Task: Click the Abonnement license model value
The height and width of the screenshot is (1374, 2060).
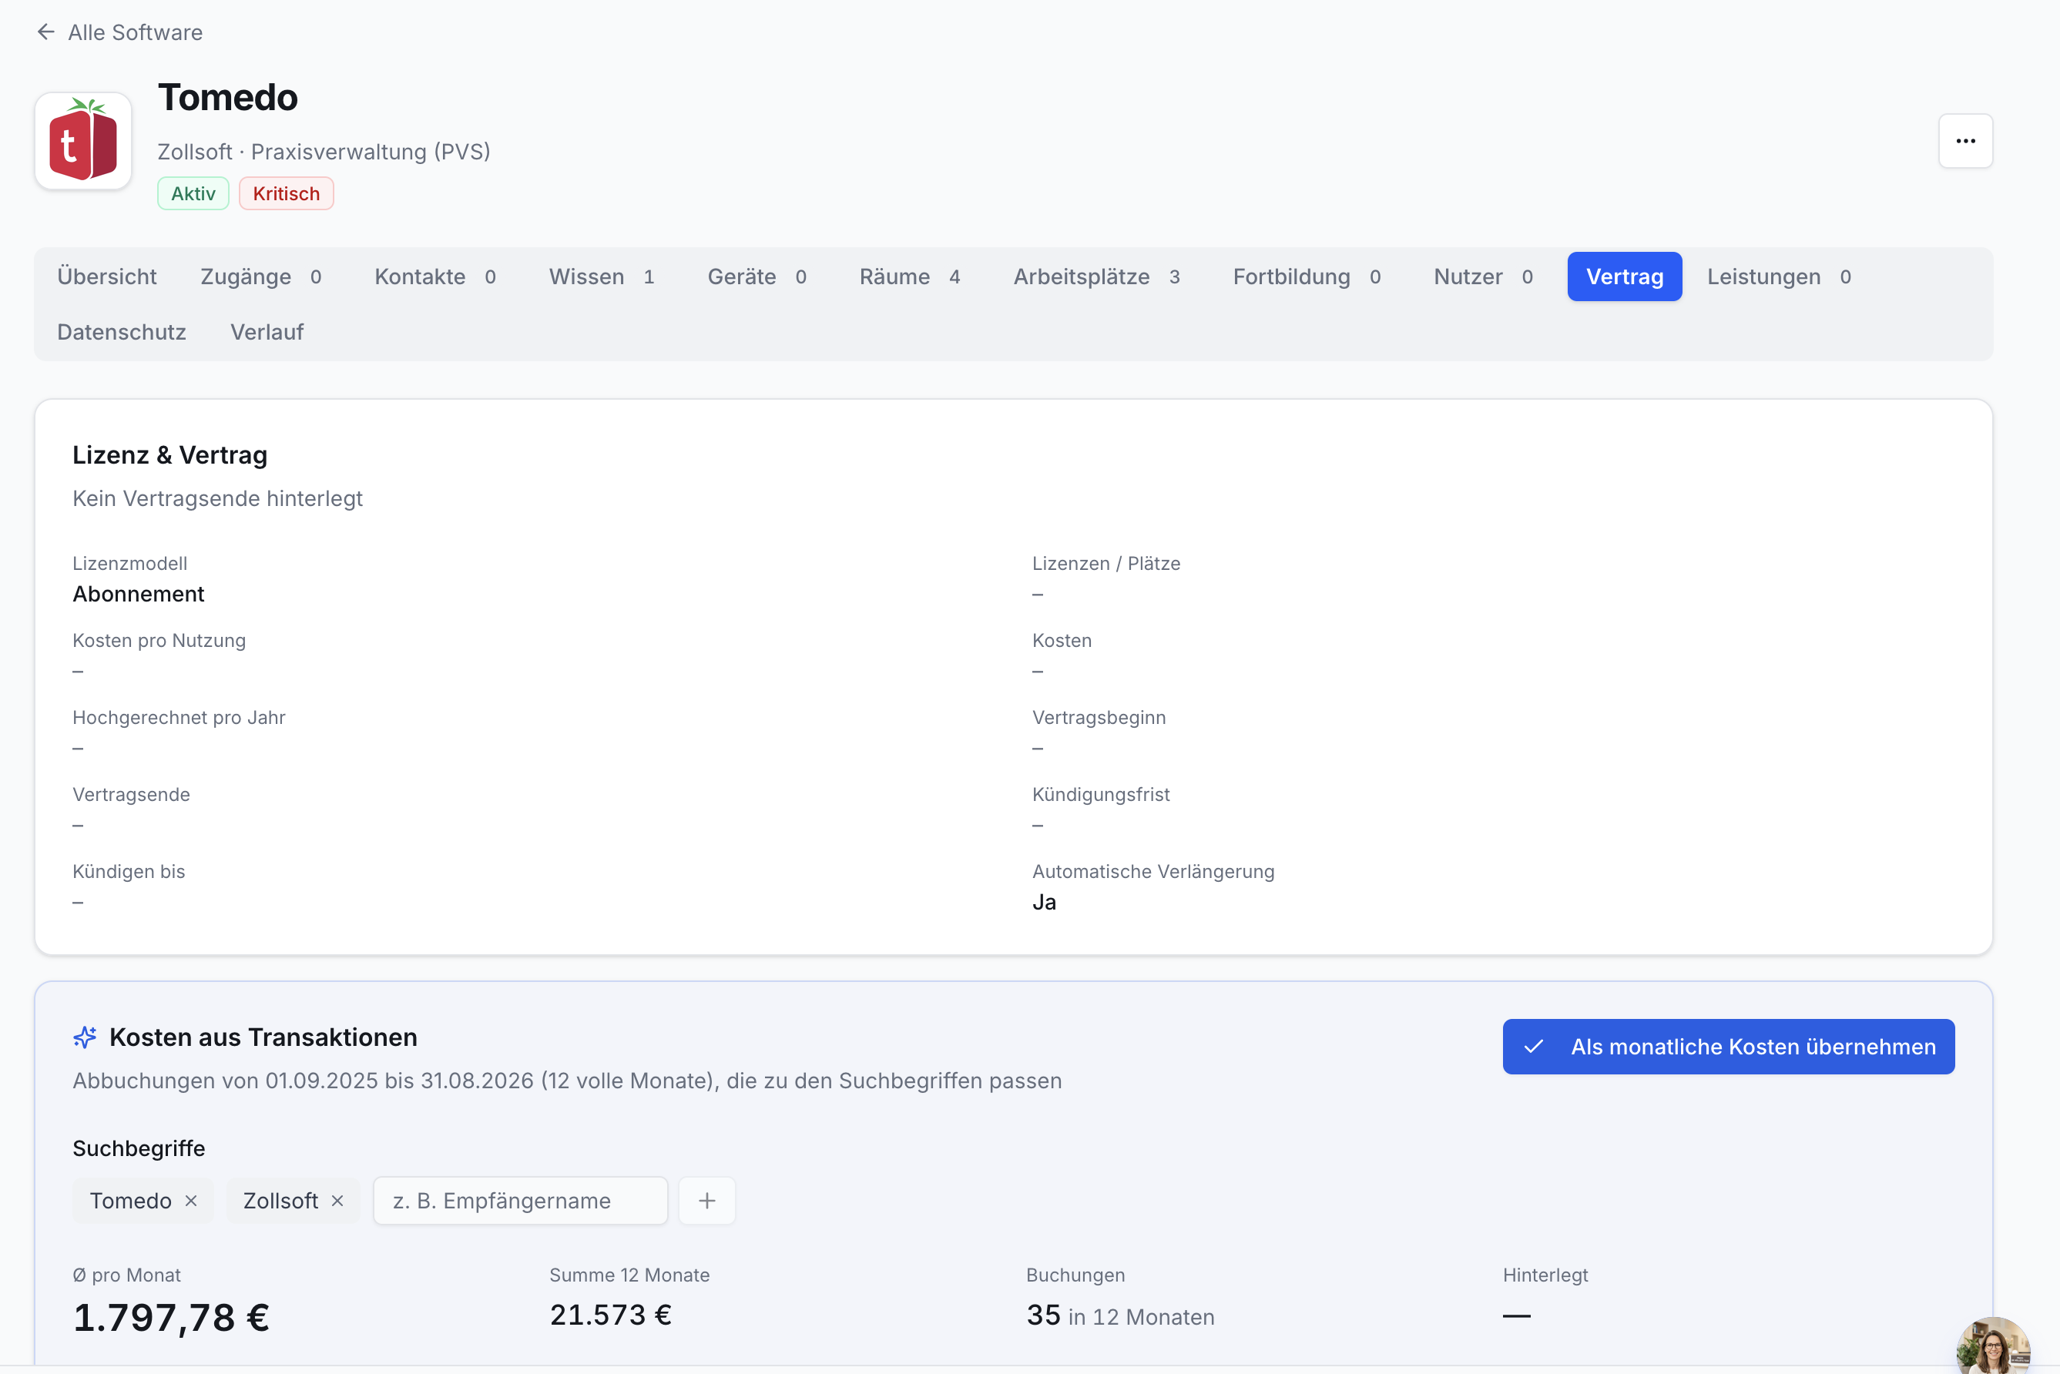Action: pos(139,594)
